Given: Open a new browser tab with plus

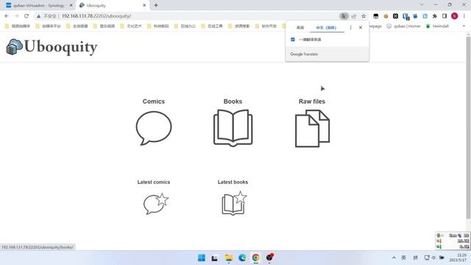Looking at the screenshot, I should [156, 5].
